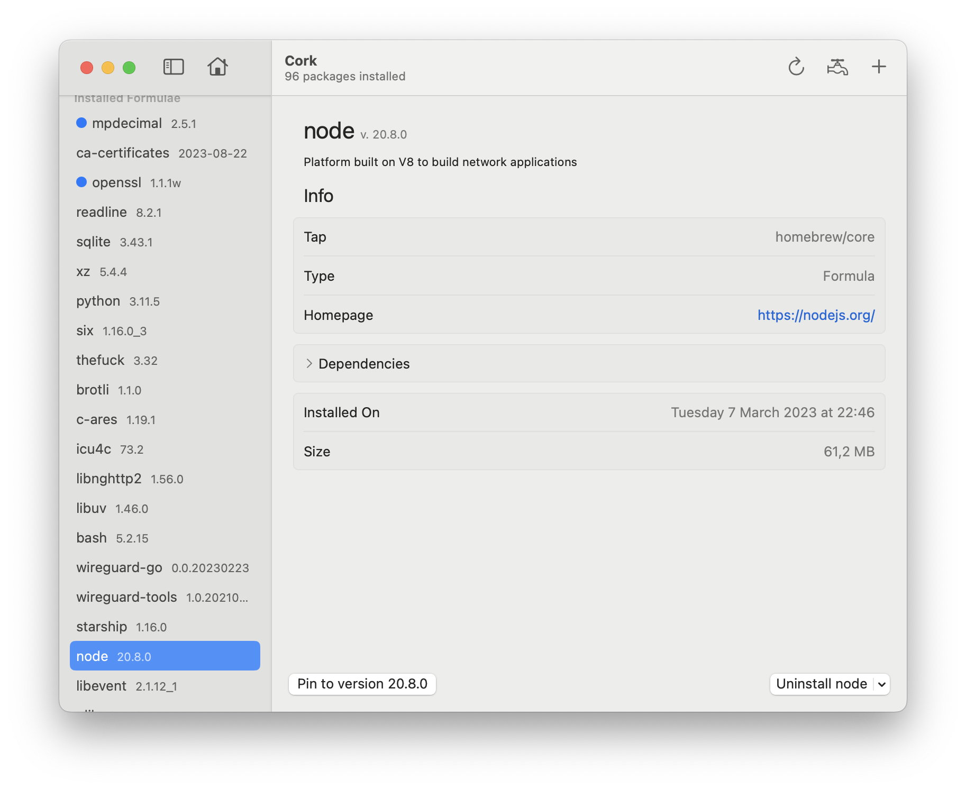966x790 pixels.
Task: Click the yellow minimize window button
Action: tap(108, 68)
